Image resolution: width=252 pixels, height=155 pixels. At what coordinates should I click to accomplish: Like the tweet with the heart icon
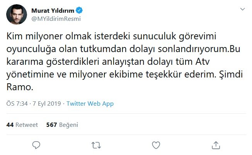coord(156,145)
